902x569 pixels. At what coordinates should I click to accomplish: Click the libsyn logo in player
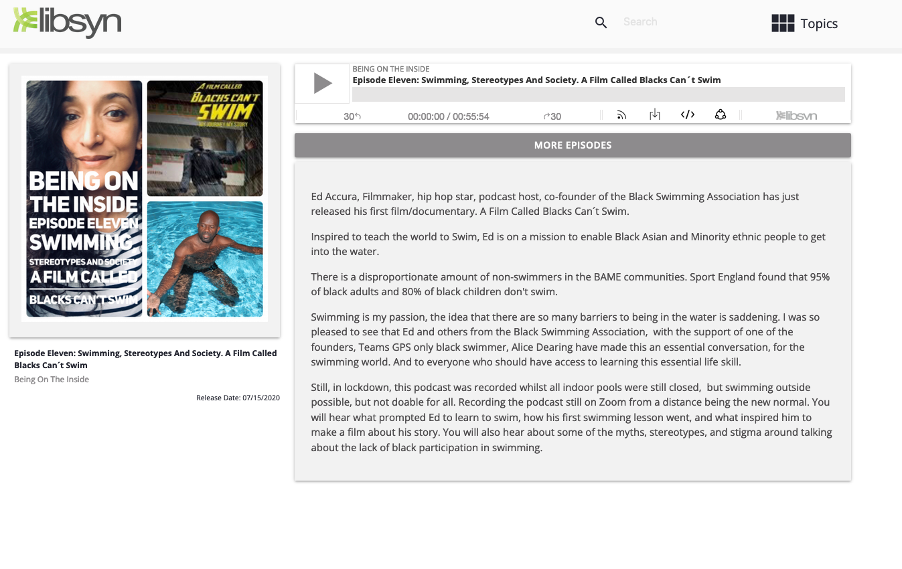[x=796, y=116]
